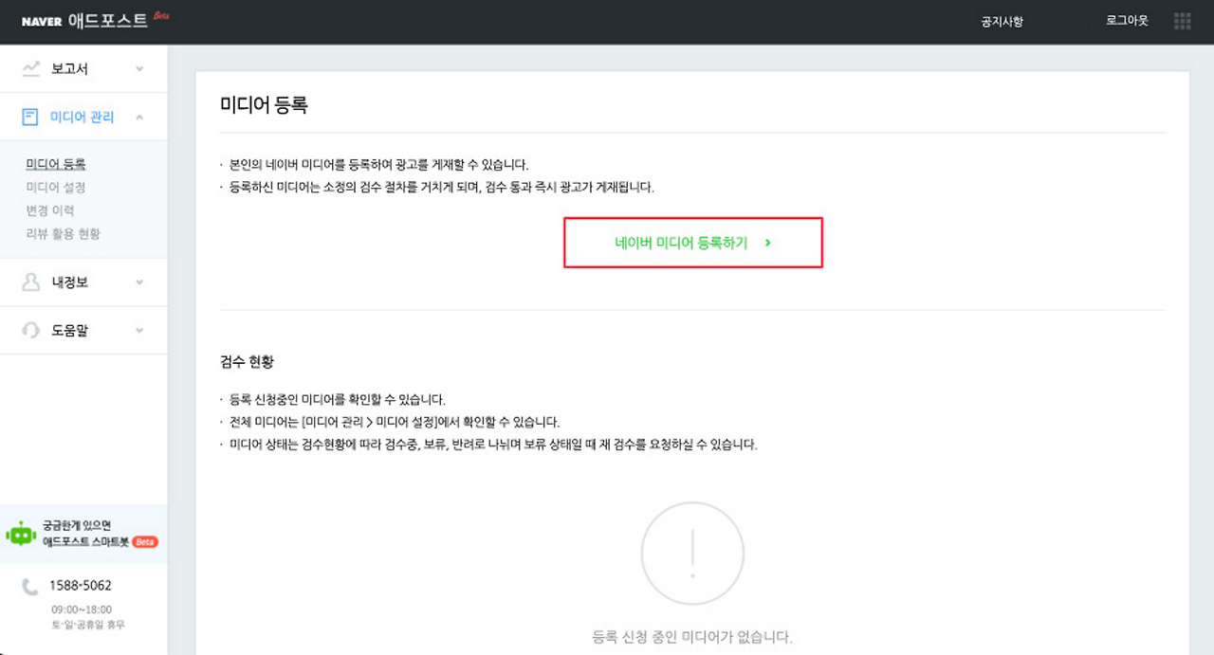Click the exclamation circle icon in 검수 현황
The height and width of the screenshot is (655, 1214).
692,553
